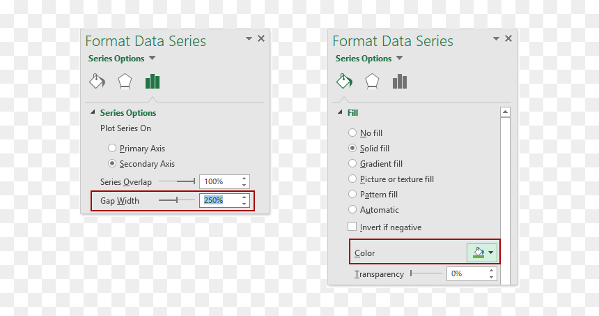Choose the No fill option
This screenshot has width=599, height=316.
352,133
